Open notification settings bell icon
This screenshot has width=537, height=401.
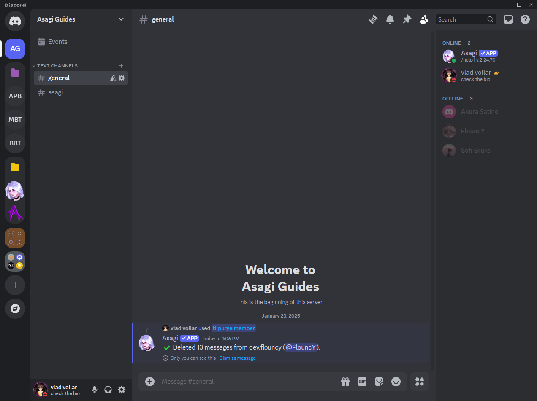pyautogui.click(x=390, y=19)
